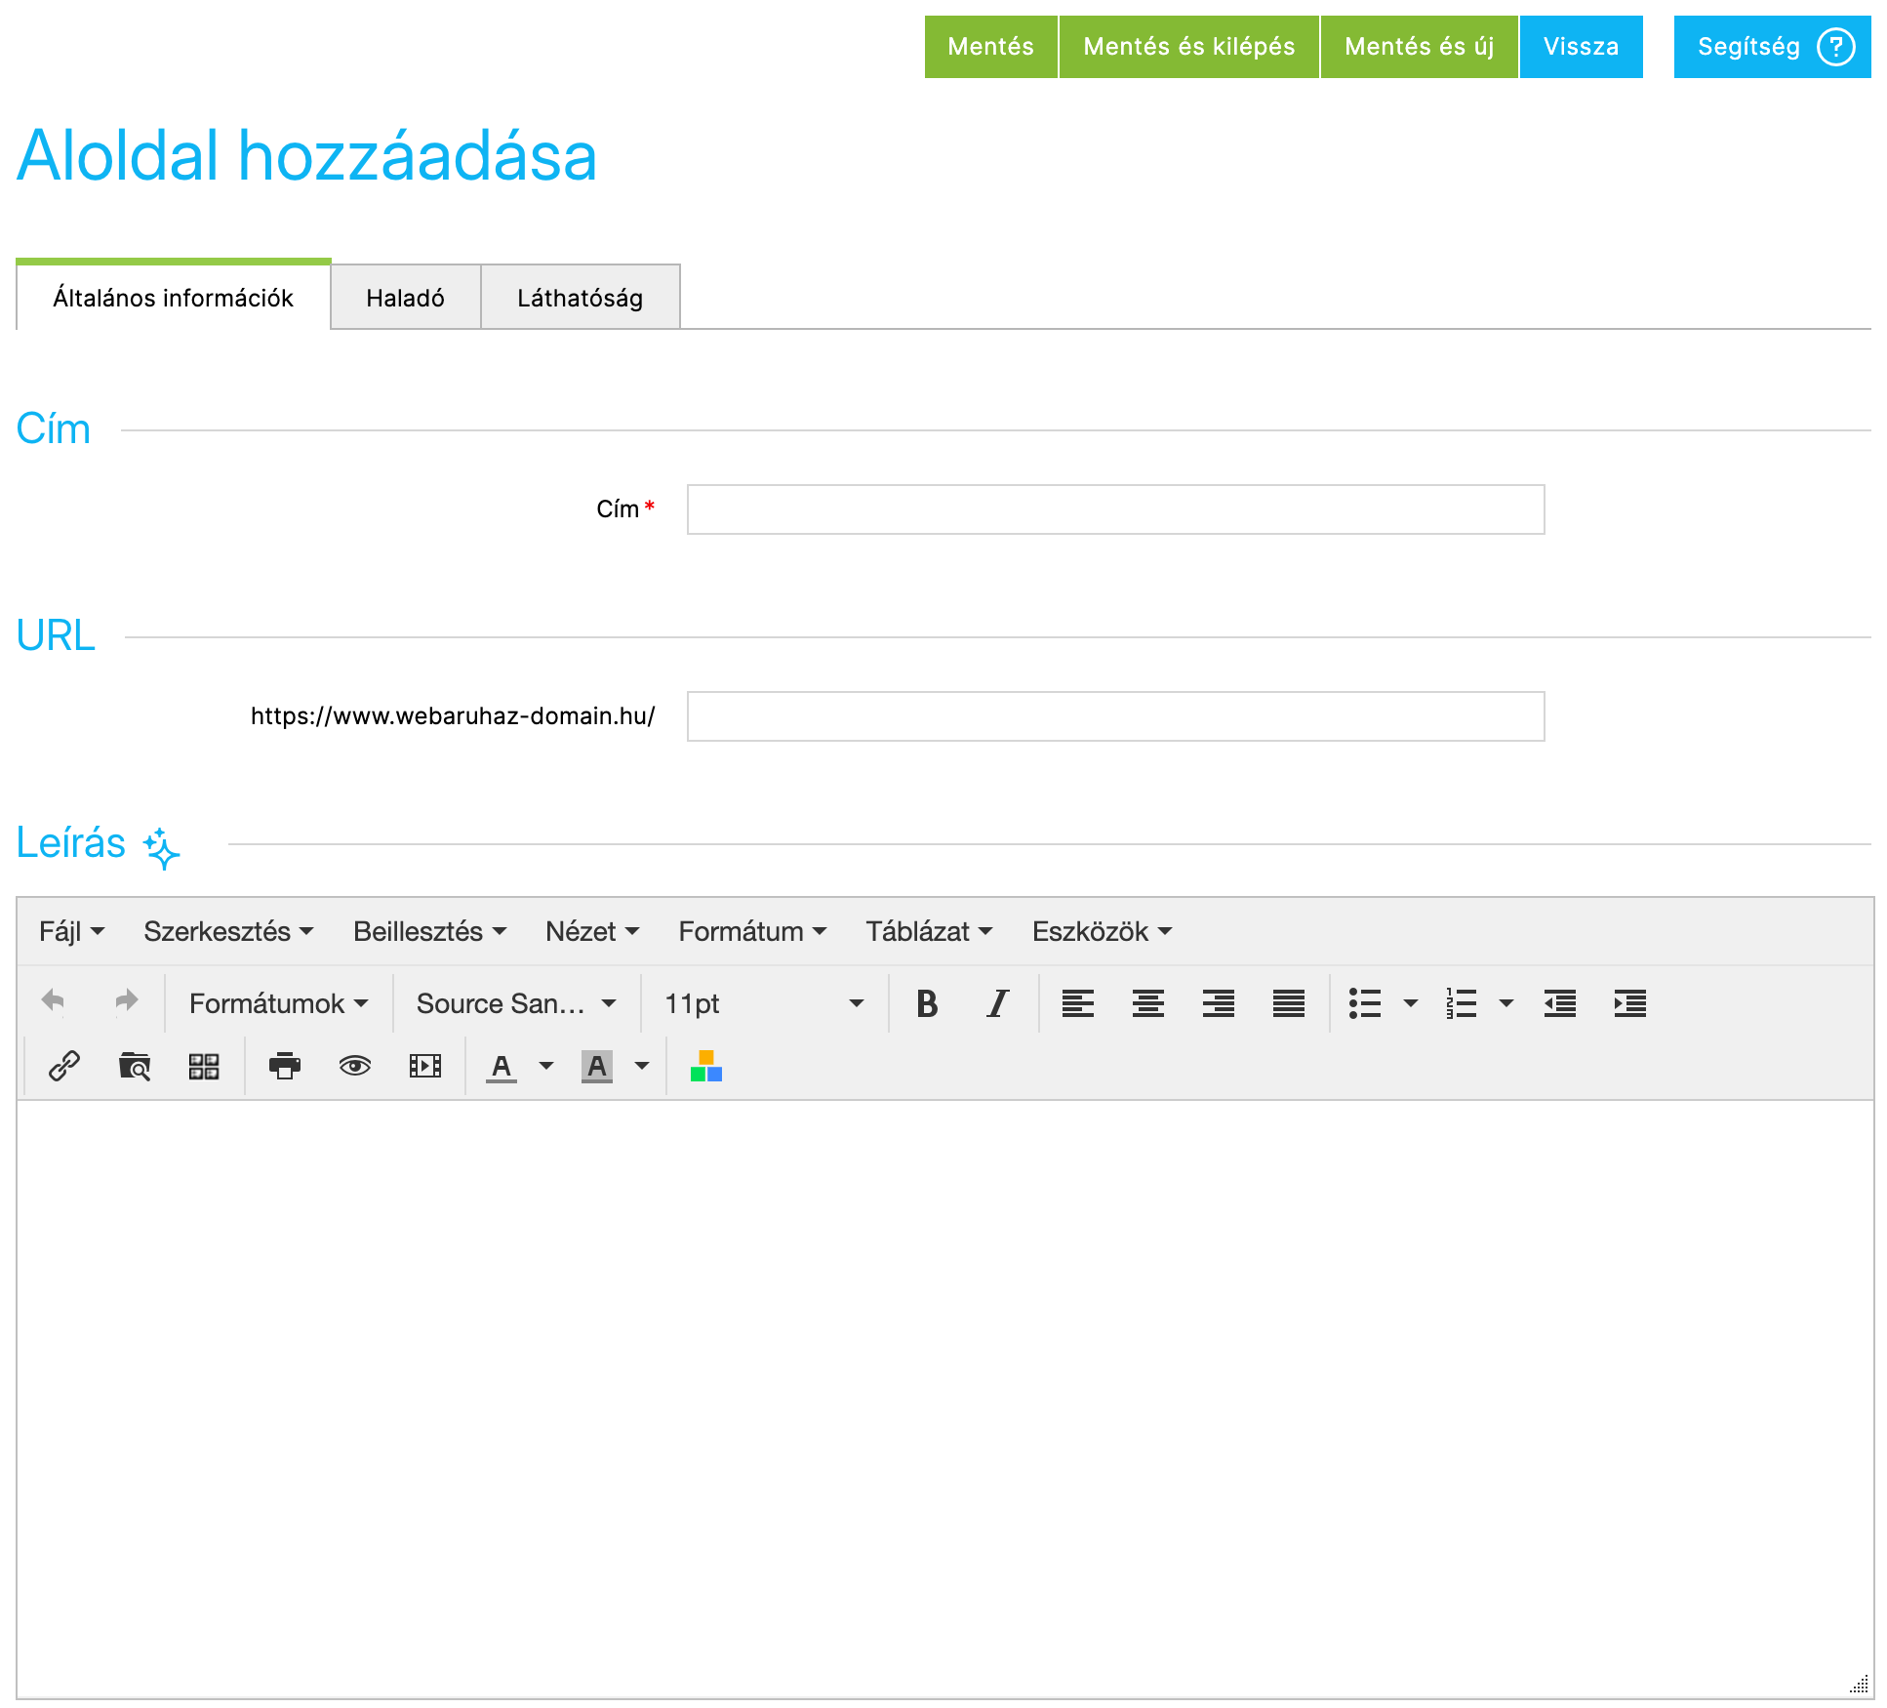
Task: Print the editor content
Action: point(285,1066)
